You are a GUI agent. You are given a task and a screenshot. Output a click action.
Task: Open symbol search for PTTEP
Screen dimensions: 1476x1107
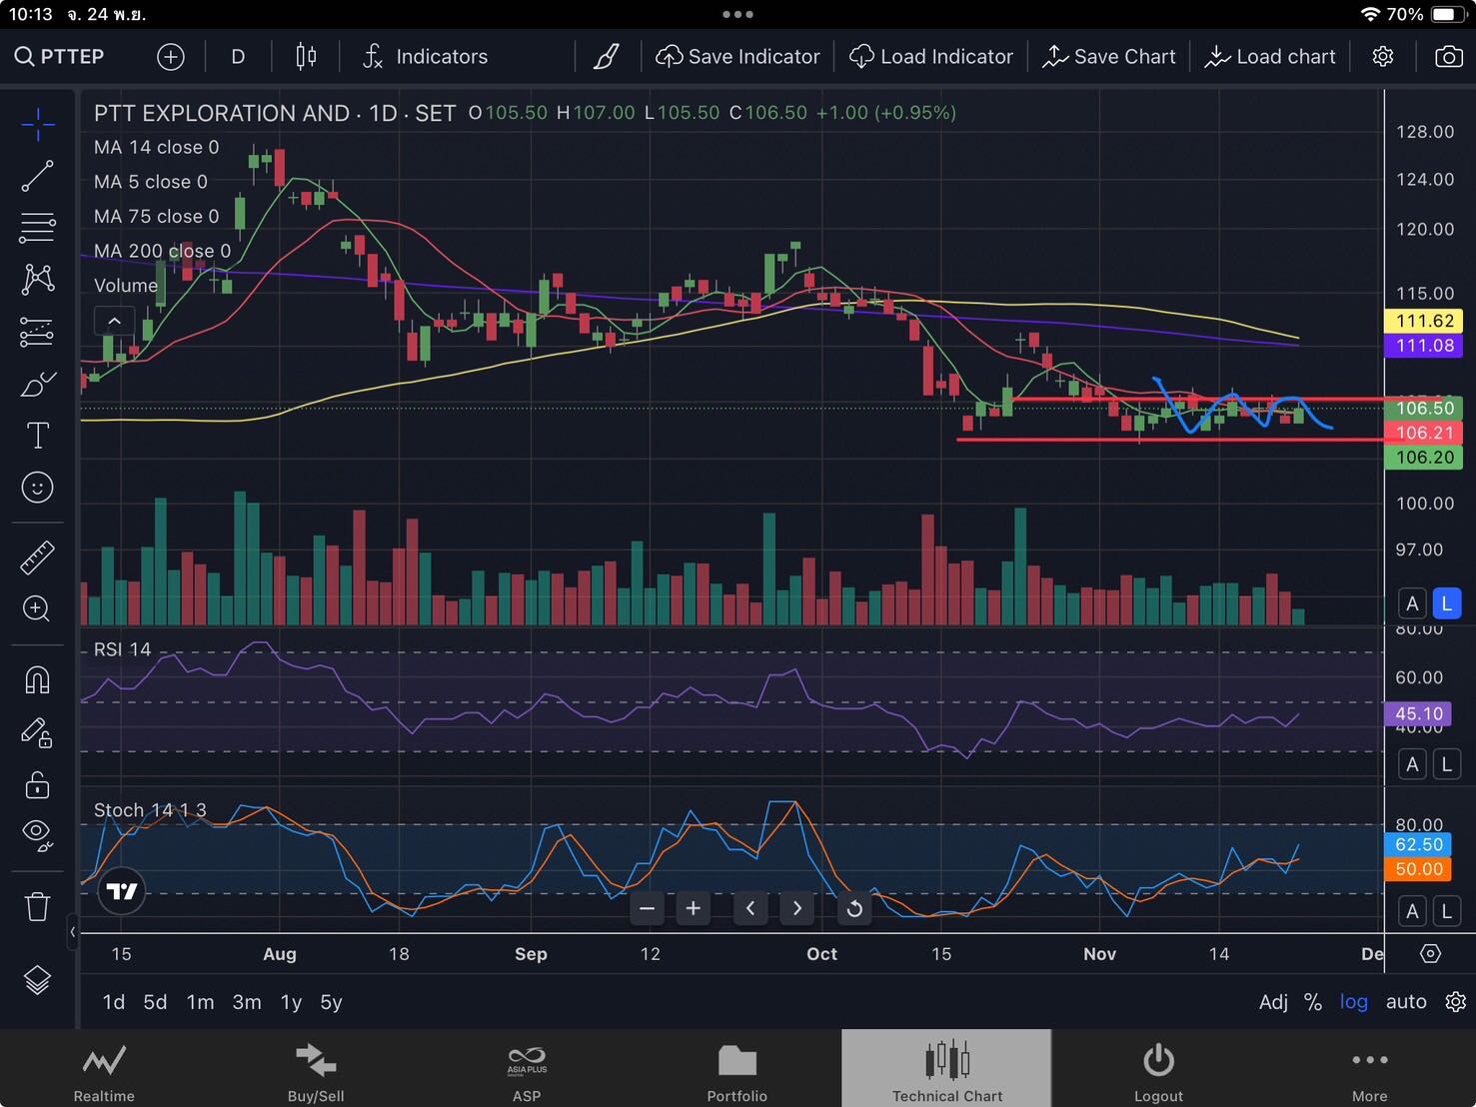(60, 57)
